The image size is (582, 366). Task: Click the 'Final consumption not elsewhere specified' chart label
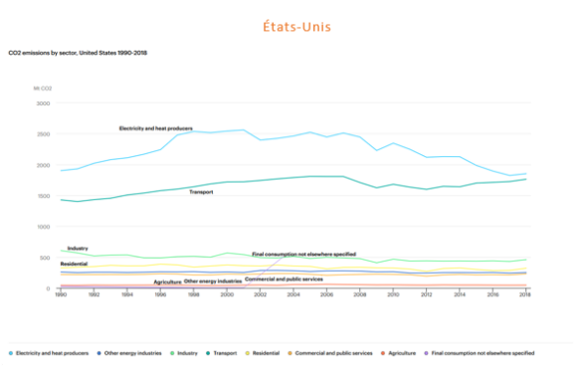[304, 255]
